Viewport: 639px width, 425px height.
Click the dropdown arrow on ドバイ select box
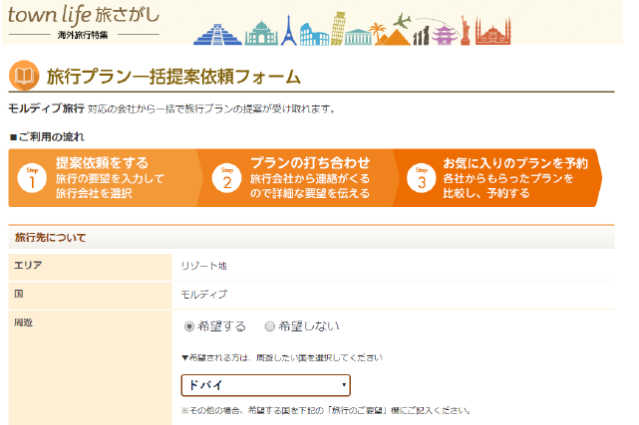344,385
